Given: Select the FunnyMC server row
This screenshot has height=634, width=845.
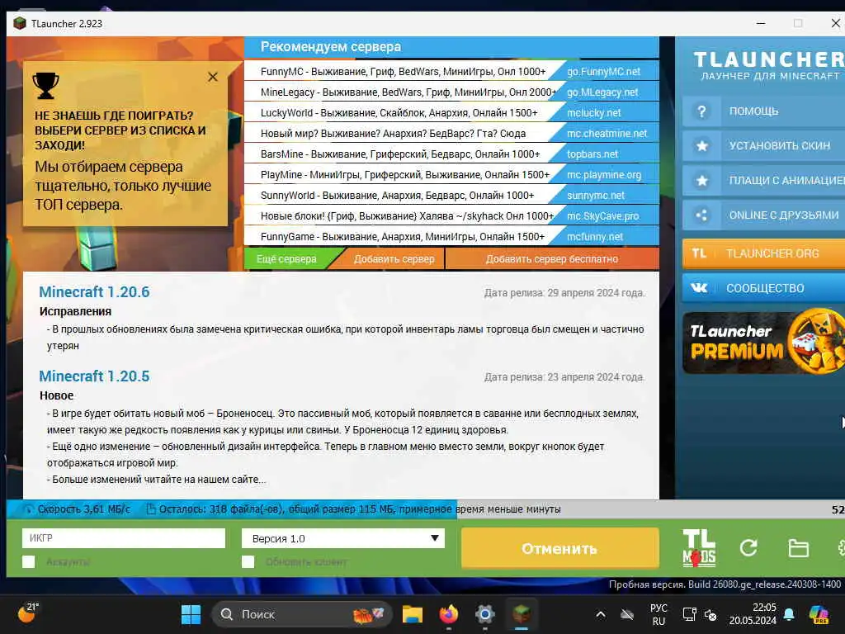Looking at the screenshot, I should (x=451, y=71).
